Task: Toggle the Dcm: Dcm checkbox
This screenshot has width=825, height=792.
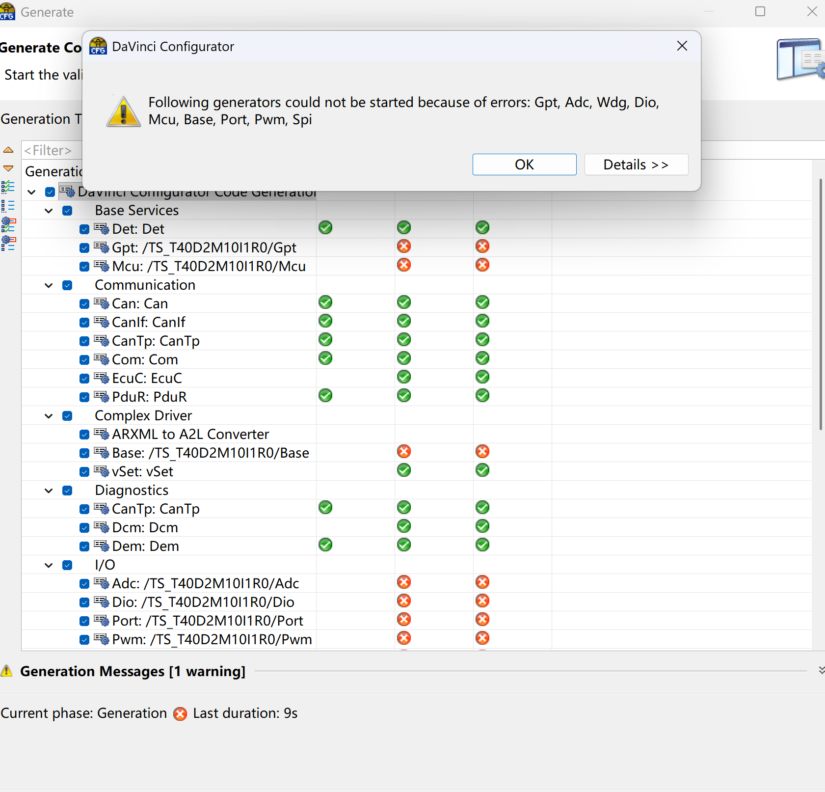Action: tap(84, 528)
